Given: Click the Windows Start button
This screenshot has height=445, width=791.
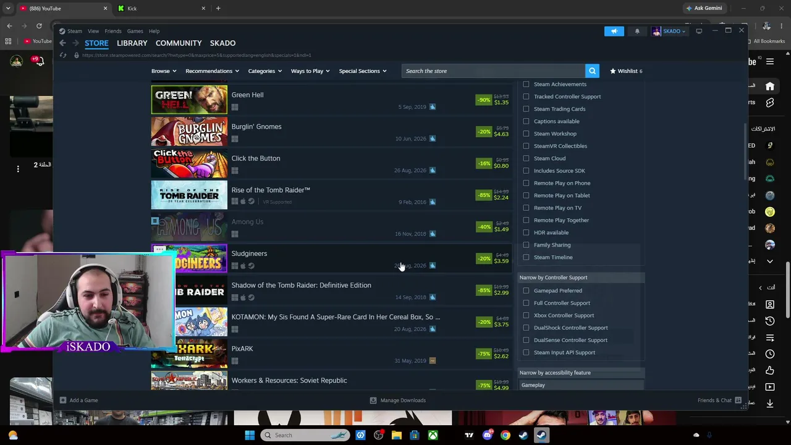Looking at the screenshot, I should pos(250,435).
